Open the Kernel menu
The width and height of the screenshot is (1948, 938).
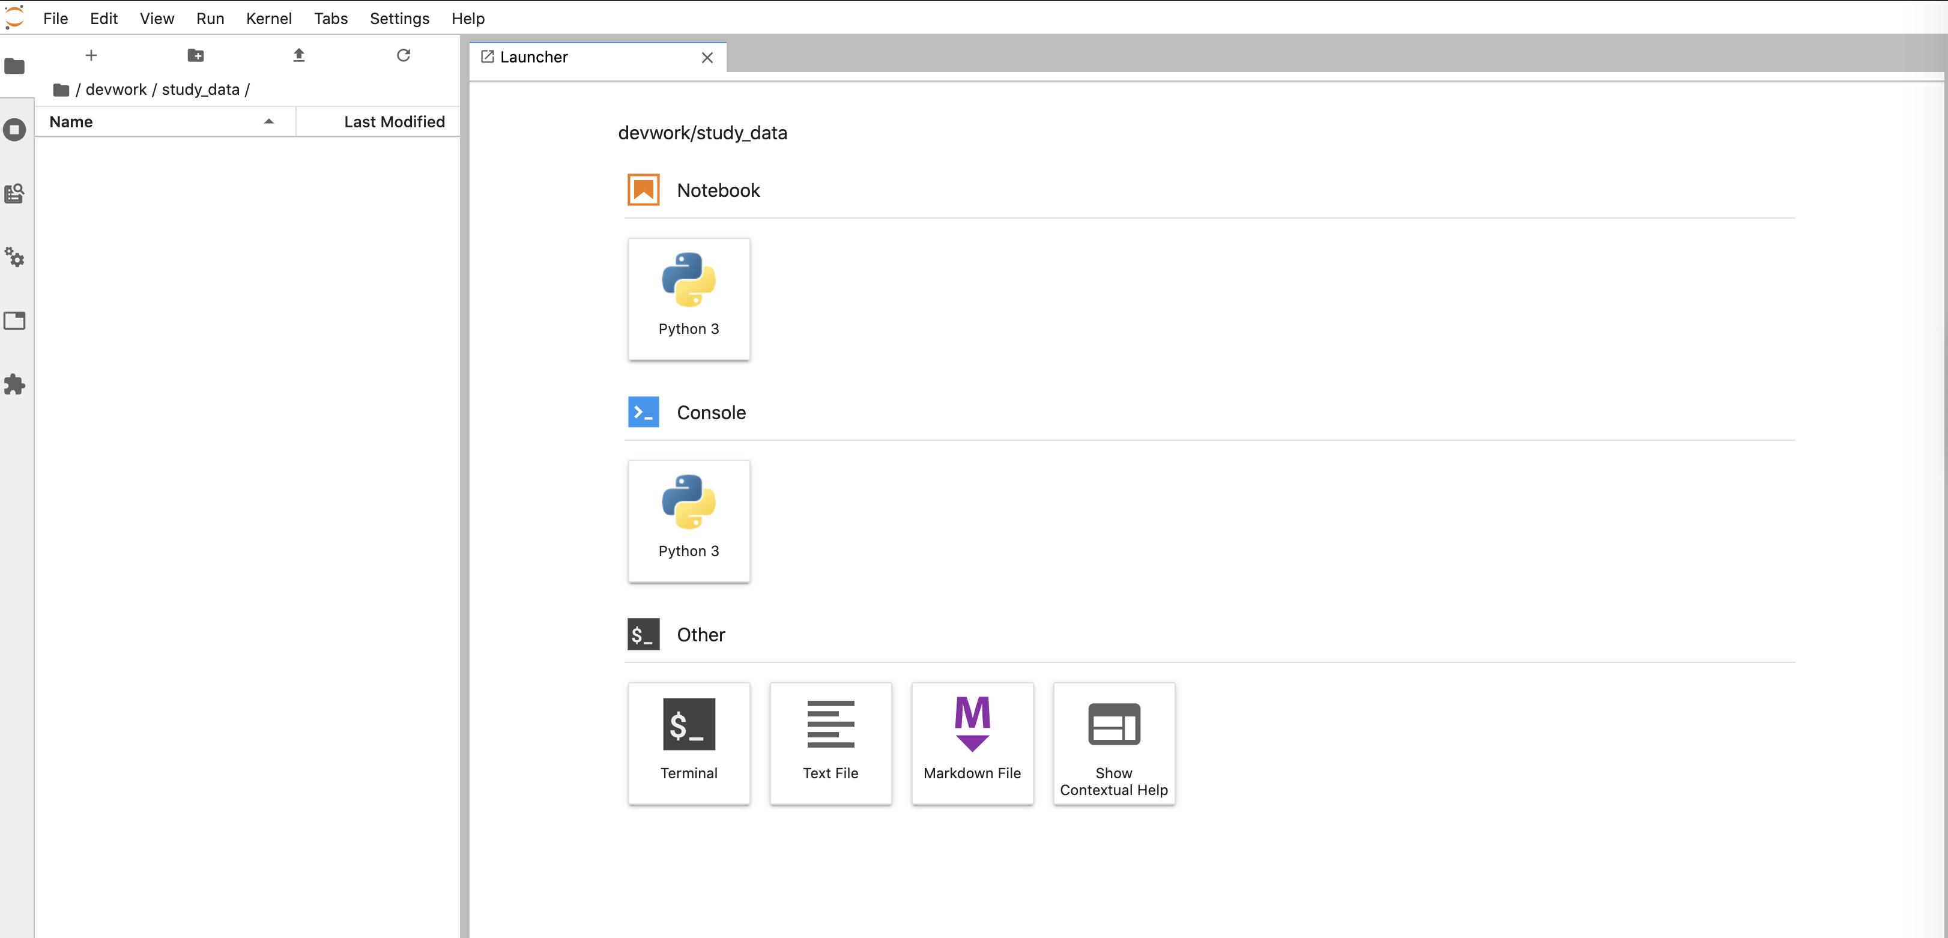click(268, 19)
